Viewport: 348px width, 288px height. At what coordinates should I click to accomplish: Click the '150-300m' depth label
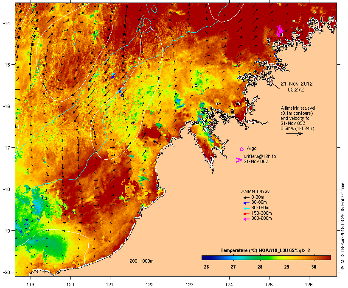coord(261,213)
